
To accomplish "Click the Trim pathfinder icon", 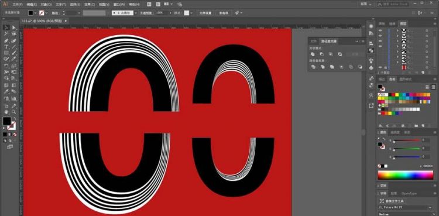I will point(323,67).
